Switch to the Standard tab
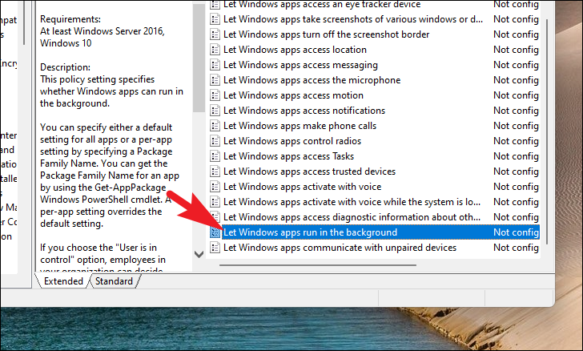This screenshot has height=351, width=583. click(x=114, y=281)
